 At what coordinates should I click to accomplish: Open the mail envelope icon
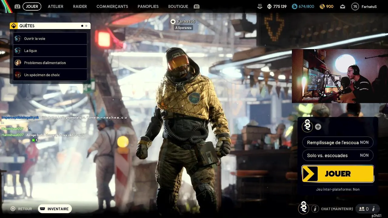coord(343,6)
